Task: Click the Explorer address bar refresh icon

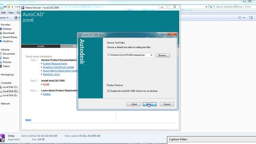Action: pyautogui.click(x=211, y=7)
